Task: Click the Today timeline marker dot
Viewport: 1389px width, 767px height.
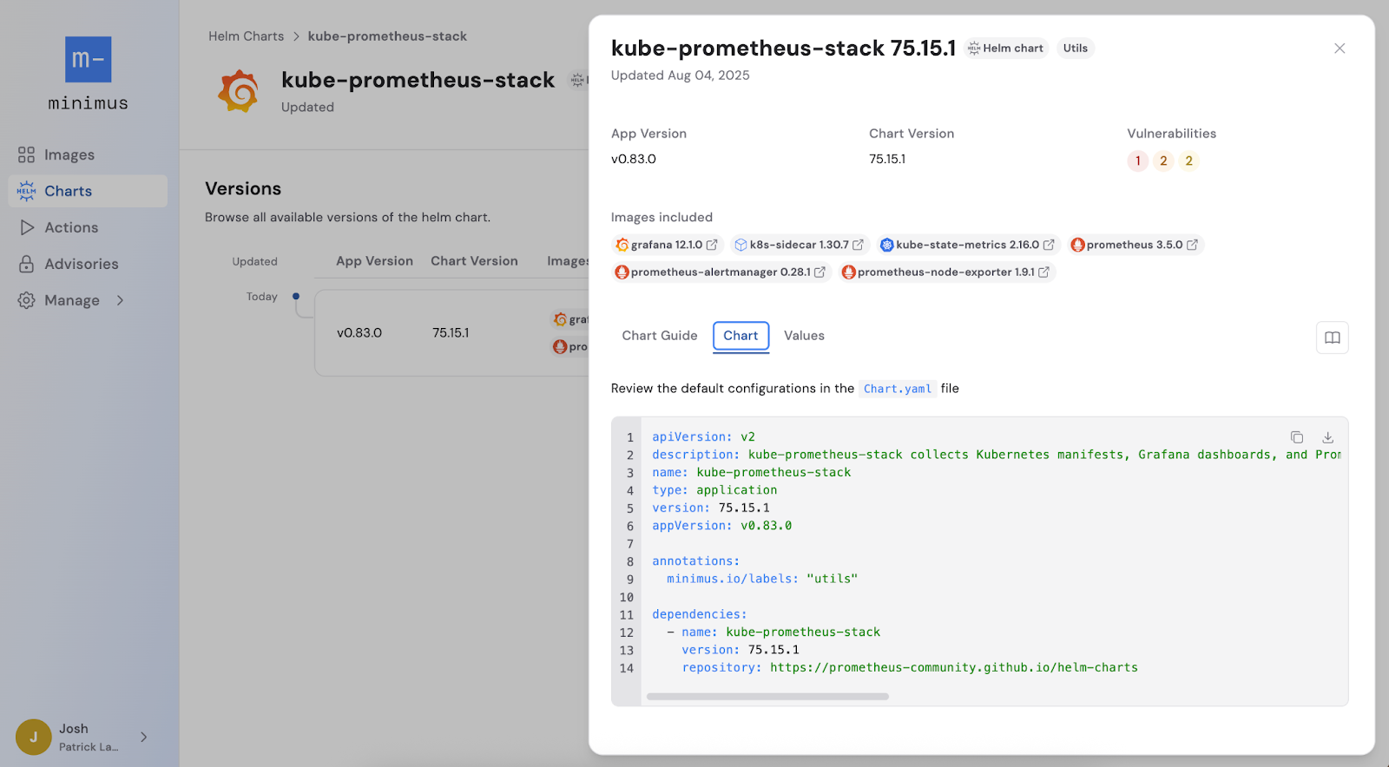Action: [296, 297]
